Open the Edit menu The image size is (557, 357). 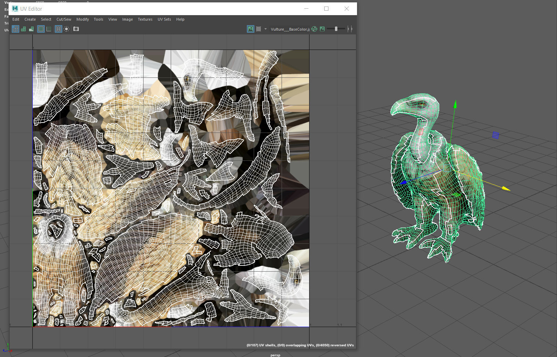(x=16, y=19)
